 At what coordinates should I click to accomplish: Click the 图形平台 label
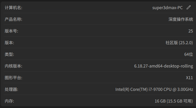point(13,78)
